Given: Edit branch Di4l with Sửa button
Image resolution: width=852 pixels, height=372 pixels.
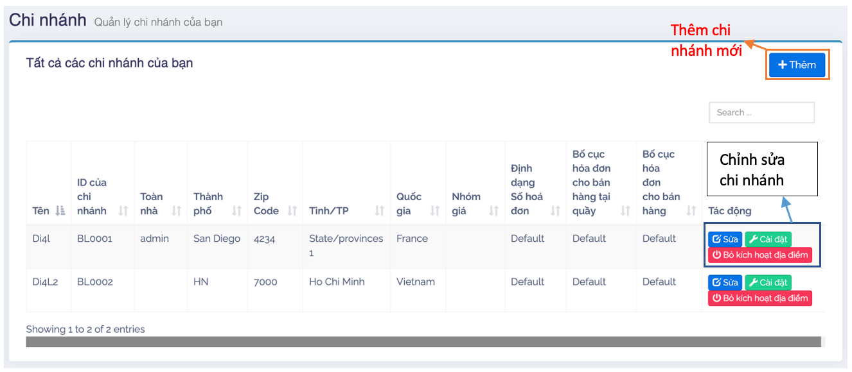Looking at the screenshot, I should 725,239.
